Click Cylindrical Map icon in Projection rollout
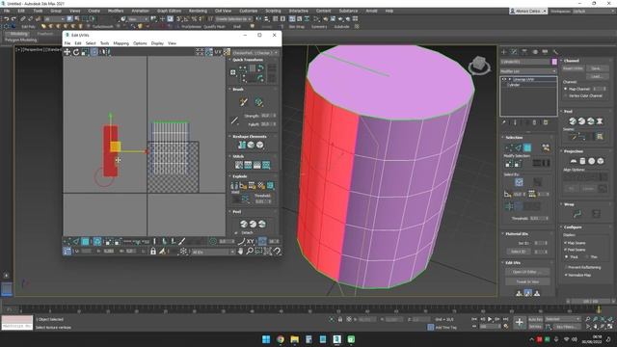Image resolution: width=617 pixels, height=347 pixels. click(582, 161)
